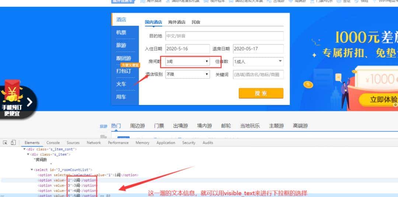Select the 高端游 travel tab
398x197 pixels.
click(x=300, y=126)
